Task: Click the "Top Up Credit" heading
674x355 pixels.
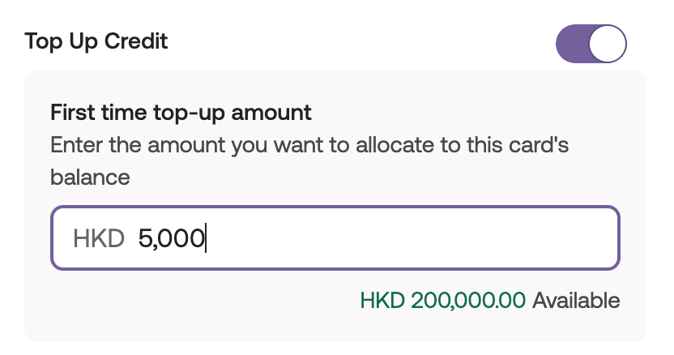Action: point(96,41)
